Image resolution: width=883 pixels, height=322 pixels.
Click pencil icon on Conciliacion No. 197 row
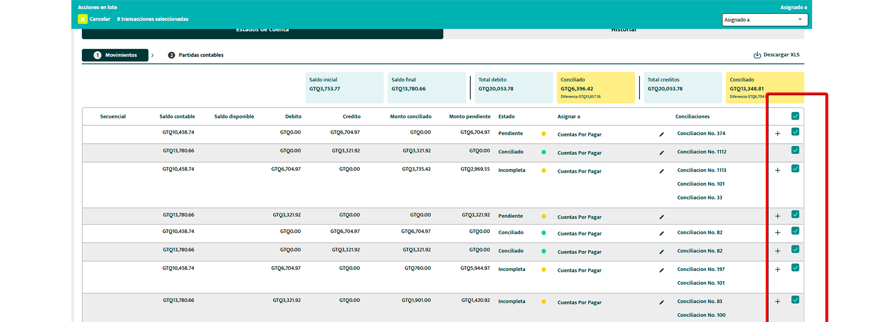click(x=661, y=270)
